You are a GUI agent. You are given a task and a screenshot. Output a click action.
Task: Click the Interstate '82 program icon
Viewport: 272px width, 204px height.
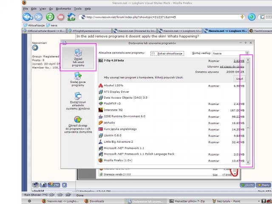101,110
